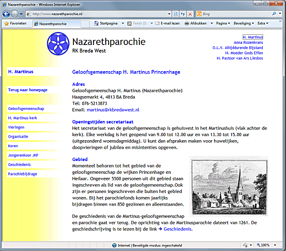Click the Bing search box
This screenshot has width=286, height=251.
233,14
